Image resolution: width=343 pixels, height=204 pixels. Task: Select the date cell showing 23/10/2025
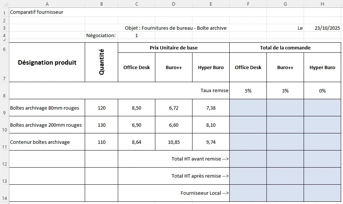point(327,28)
